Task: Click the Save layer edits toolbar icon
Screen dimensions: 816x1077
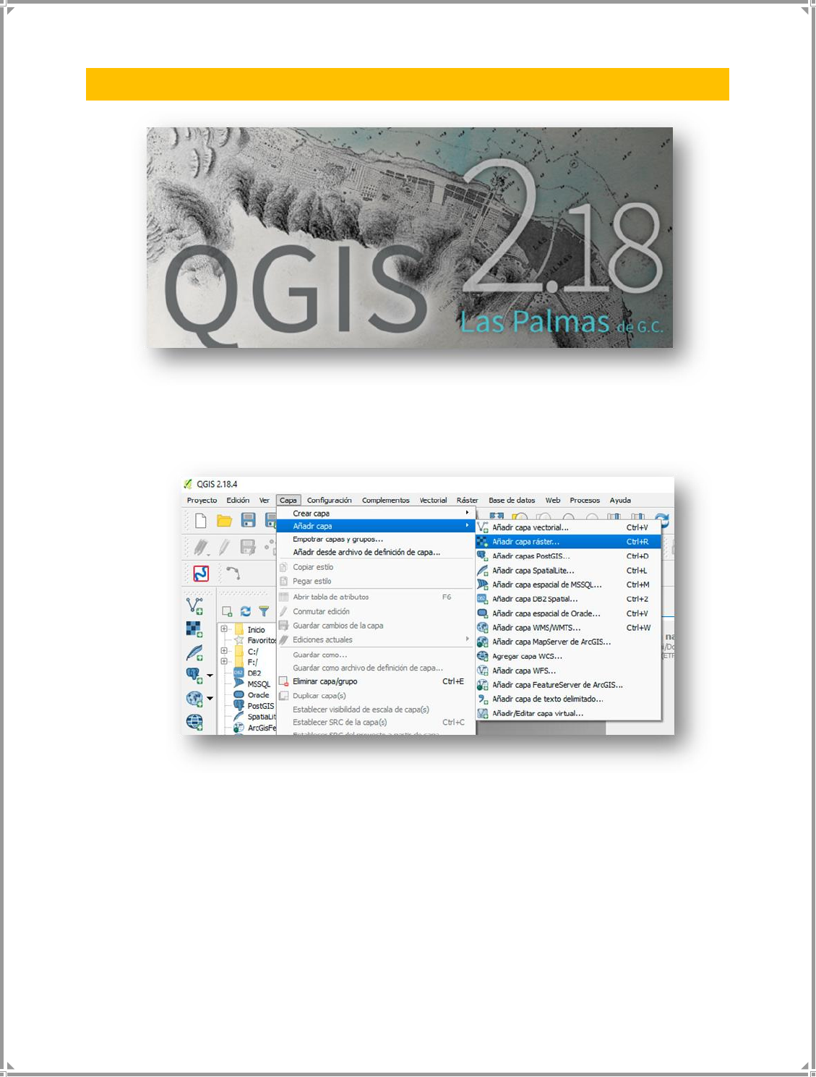Action: (x=248, y=548)
